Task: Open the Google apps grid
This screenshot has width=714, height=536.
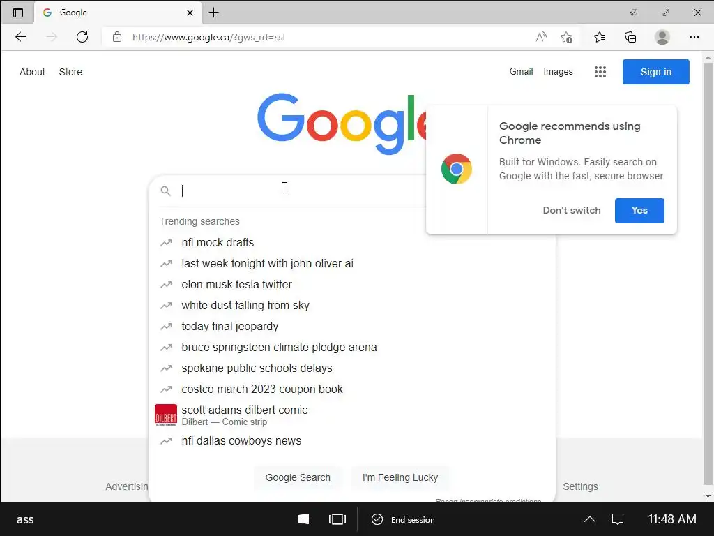Action: [x=600, y=72]
